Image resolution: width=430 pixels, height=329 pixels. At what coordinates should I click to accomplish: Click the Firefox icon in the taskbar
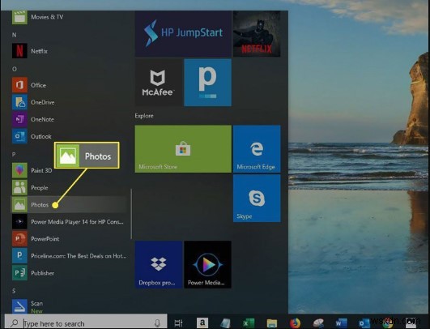point(295,323)
